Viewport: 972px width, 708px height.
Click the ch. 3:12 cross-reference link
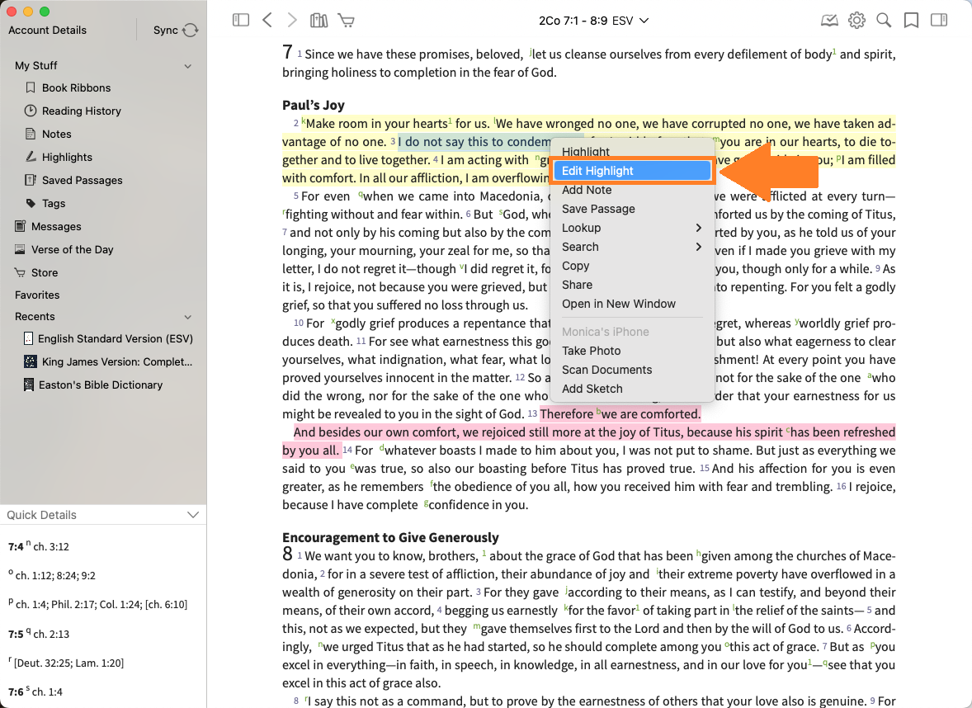51,547
